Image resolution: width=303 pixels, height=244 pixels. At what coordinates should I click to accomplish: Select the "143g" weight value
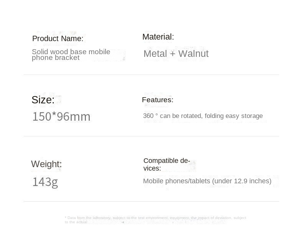point(45,182)
